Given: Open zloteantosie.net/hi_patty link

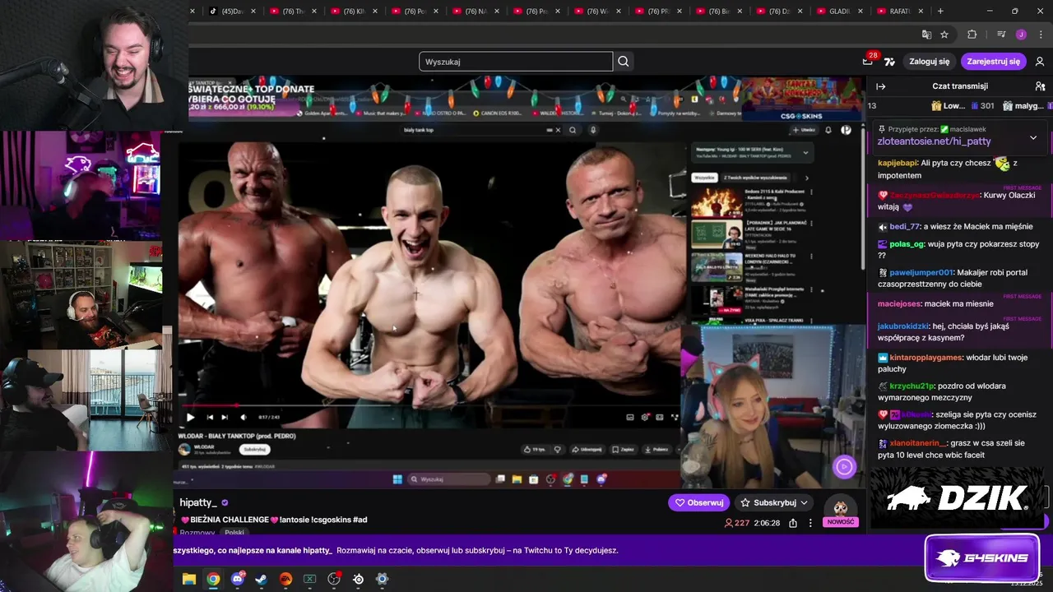Looking at the screenshot, I should point(934,141).
